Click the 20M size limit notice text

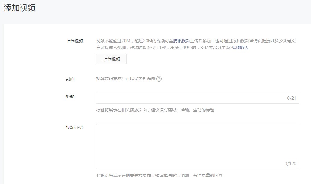126,41
